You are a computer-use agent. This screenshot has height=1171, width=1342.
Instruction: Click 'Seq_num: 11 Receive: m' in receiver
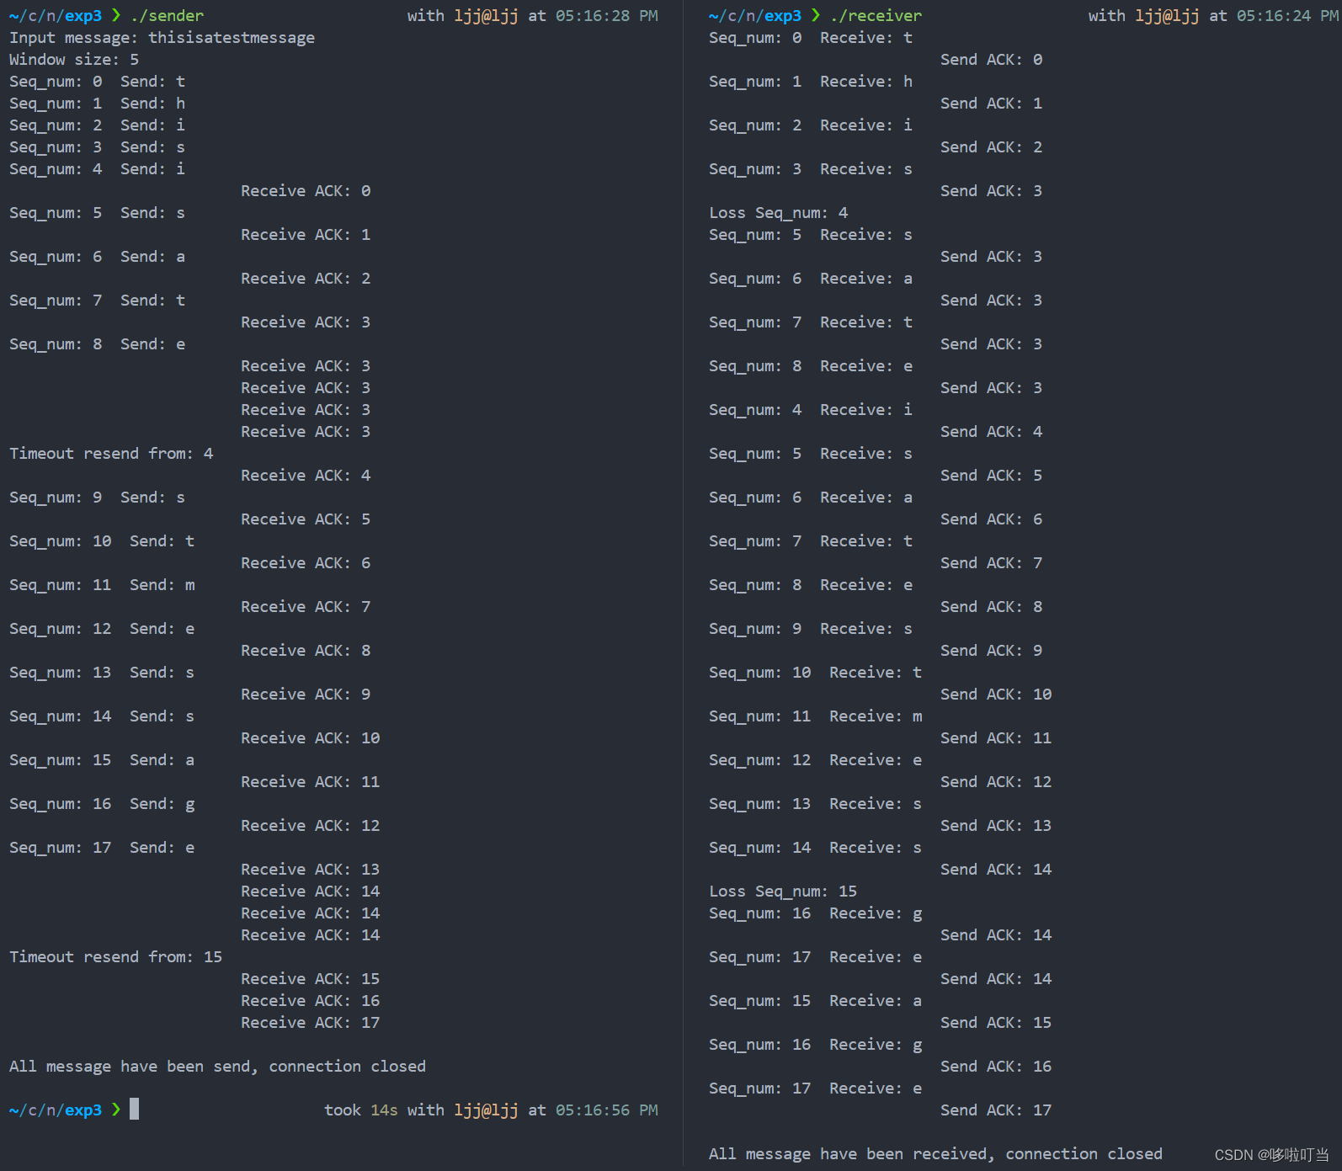(x=815, y=716)
